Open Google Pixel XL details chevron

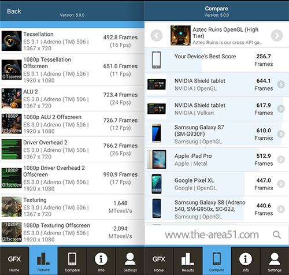coord(281,184)
